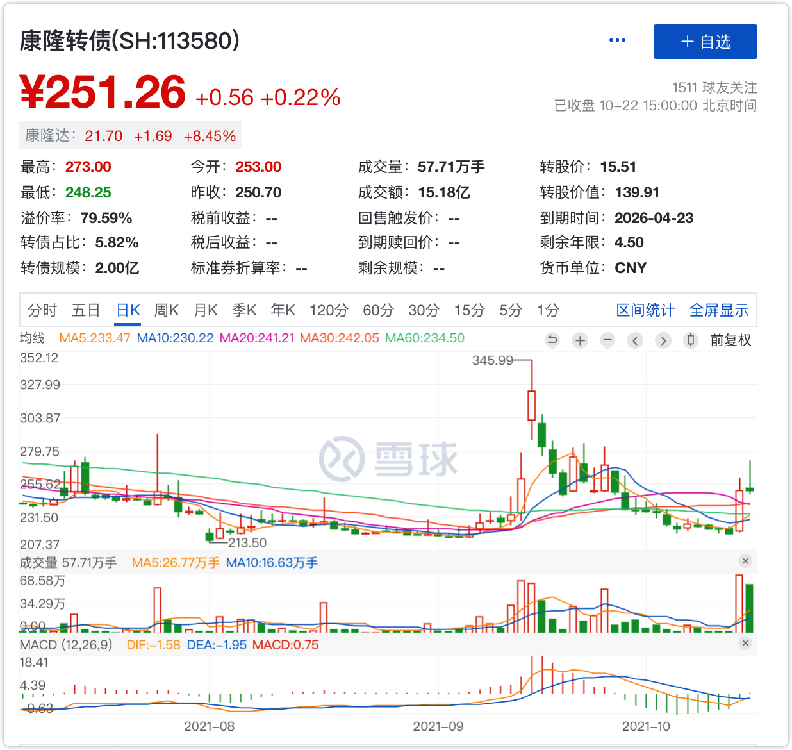792x750 pixels.
Task: Toggle the candlestick style icon
Action: (x=690, y=340)
